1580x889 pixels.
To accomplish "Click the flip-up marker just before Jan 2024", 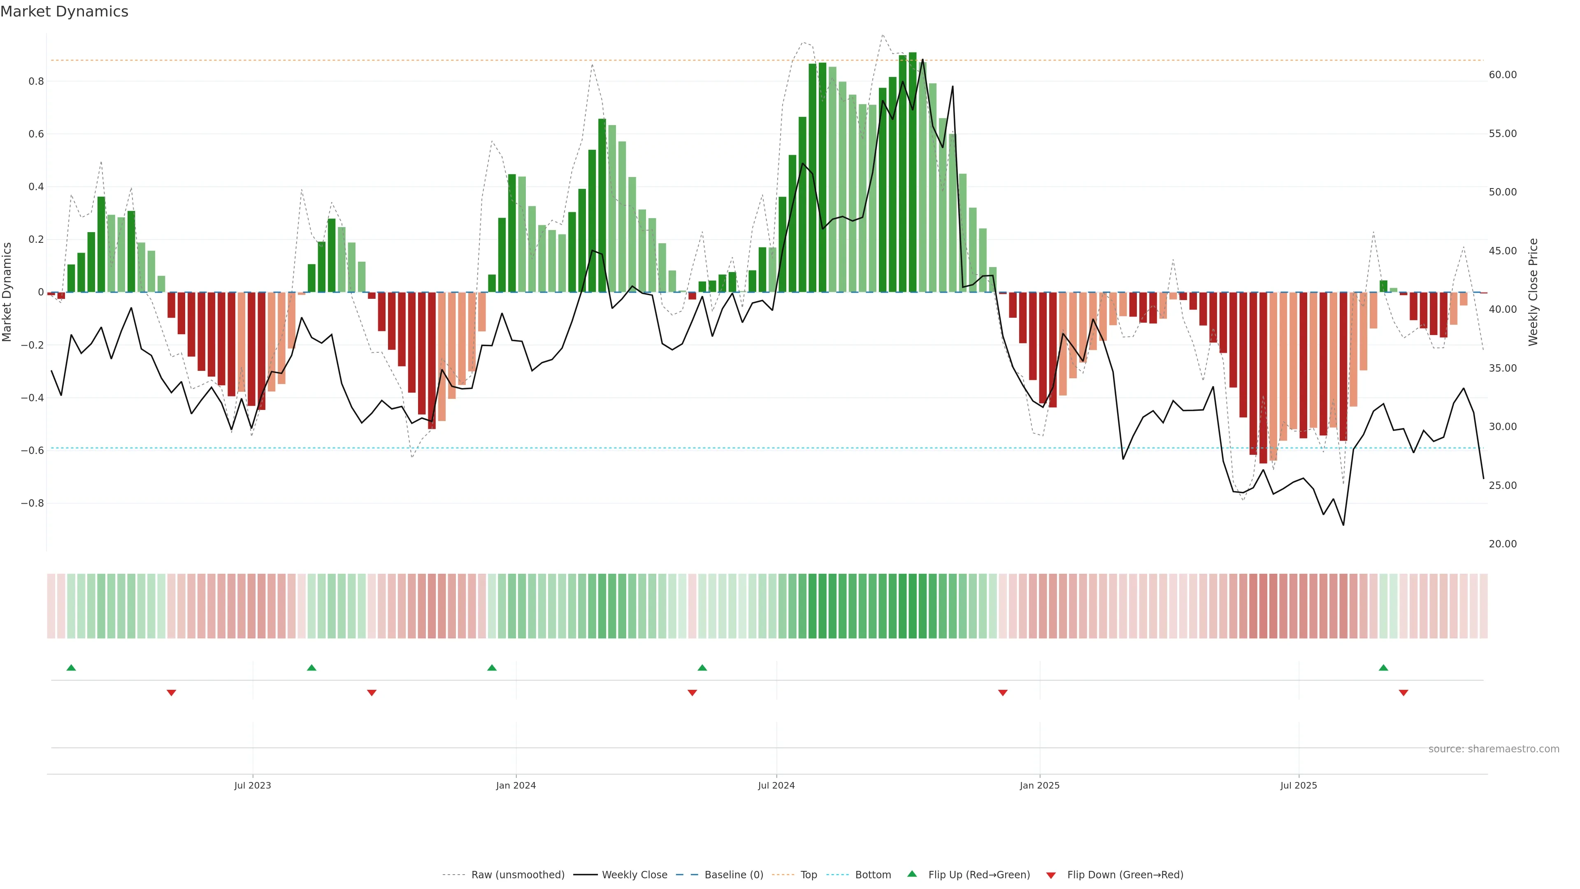I will click(492, 668).
